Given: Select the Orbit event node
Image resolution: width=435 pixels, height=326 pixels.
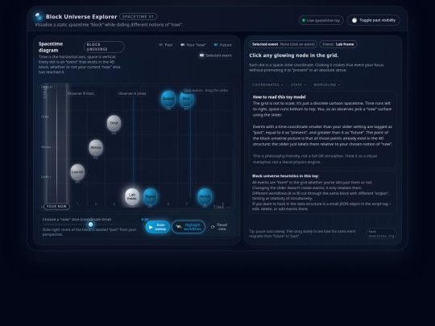Looking at the screenshot, I should pos(114,123).
